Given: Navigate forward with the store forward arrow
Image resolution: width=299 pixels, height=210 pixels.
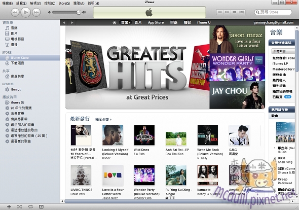Looking at the screenshot, I should tap(72, 22).
